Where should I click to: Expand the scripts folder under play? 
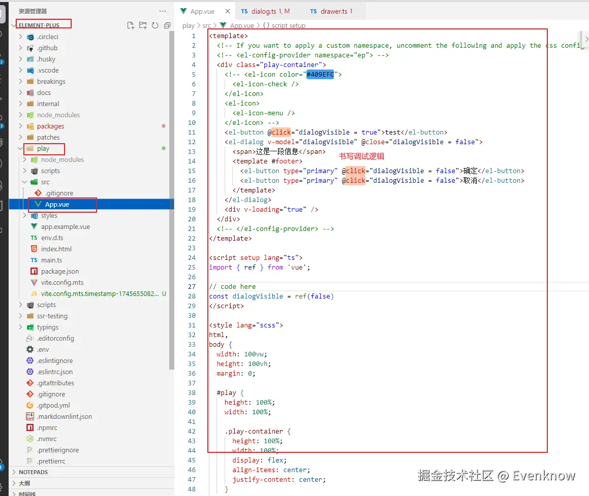[x=25, y=171]
